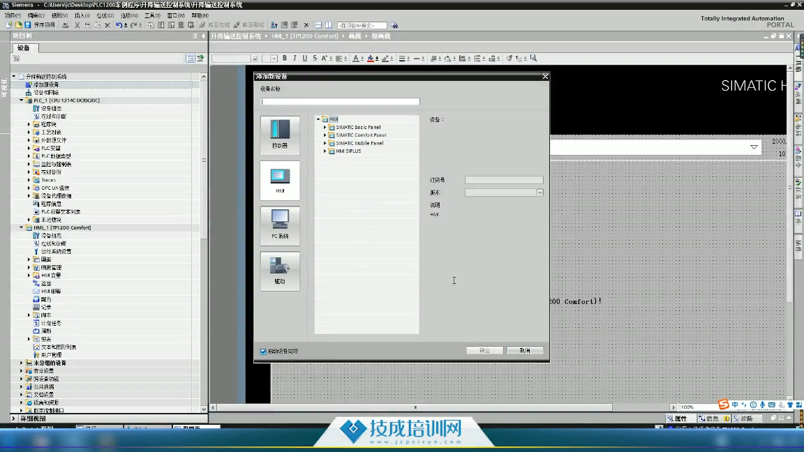The height and width of the screenshot is (452, 804).
Task: Click the Bold formatting icon
Action: (285, 59)
